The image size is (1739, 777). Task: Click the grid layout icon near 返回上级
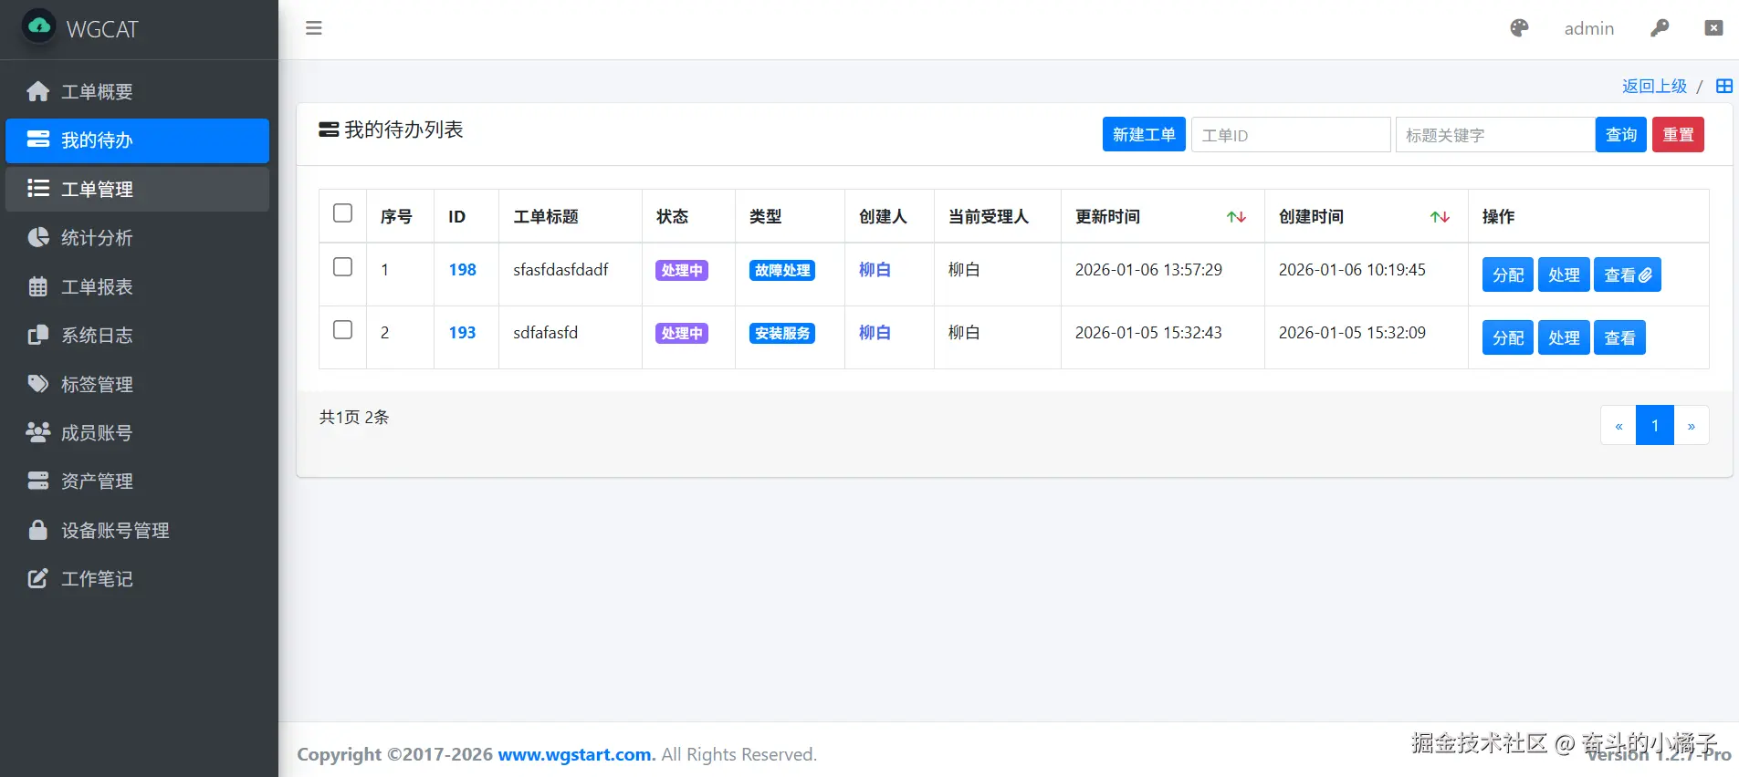[1723, 86]
